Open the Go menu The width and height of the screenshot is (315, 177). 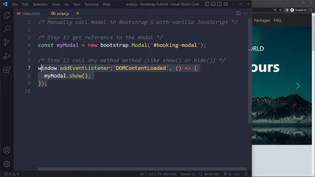(x=67, y=4)
